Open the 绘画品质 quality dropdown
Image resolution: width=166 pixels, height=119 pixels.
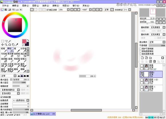[x=28, y=100]
